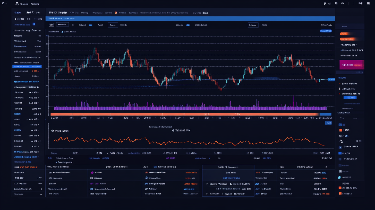The image size is (375, 210).
Task: Expand the interval dropdown at the chart toolbar left
Action: (62, 25)
